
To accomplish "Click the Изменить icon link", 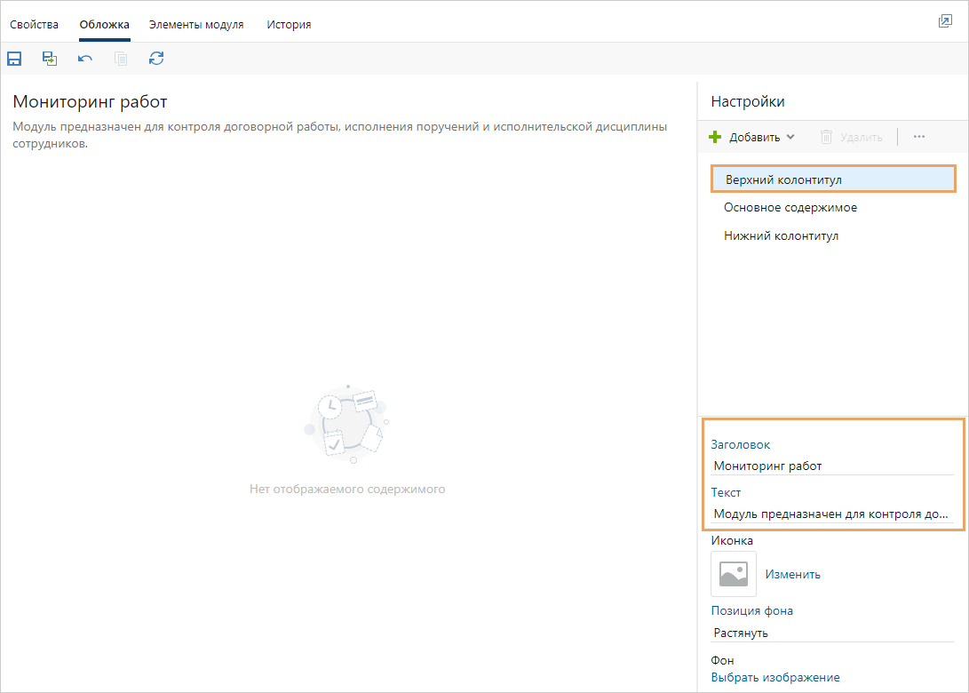I will click(793, 574).
